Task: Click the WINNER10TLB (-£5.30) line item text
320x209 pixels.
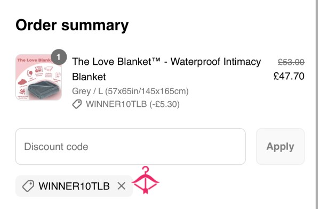Action: pos(133,104)
